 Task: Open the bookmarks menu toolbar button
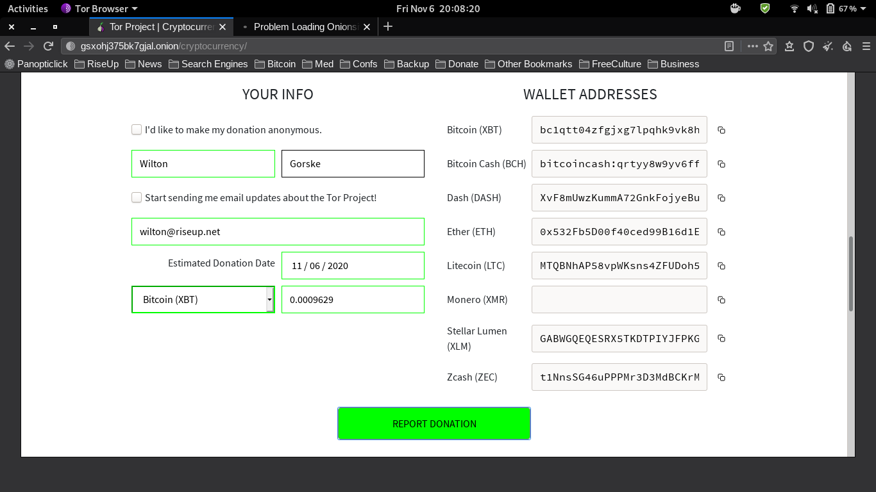click(789, 46)
